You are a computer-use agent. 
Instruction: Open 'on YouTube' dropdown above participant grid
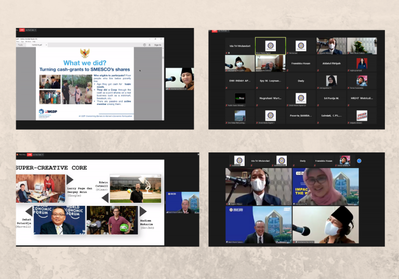click(x=223, y=31)
